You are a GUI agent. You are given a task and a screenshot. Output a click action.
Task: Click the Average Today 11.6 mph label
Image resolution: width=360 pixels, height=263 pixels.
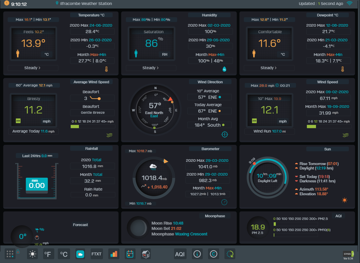[x=33, y=131]
